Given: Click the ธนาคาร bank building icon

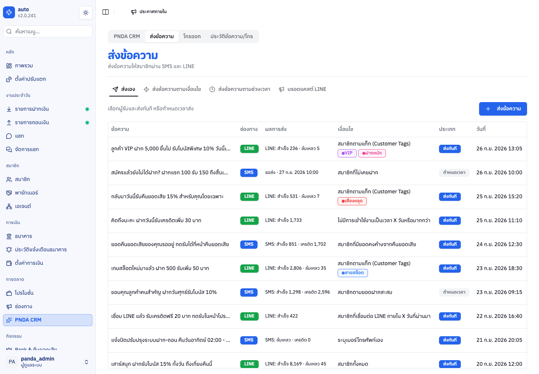Looking at the screenshot, I should (x=9, y=236).
